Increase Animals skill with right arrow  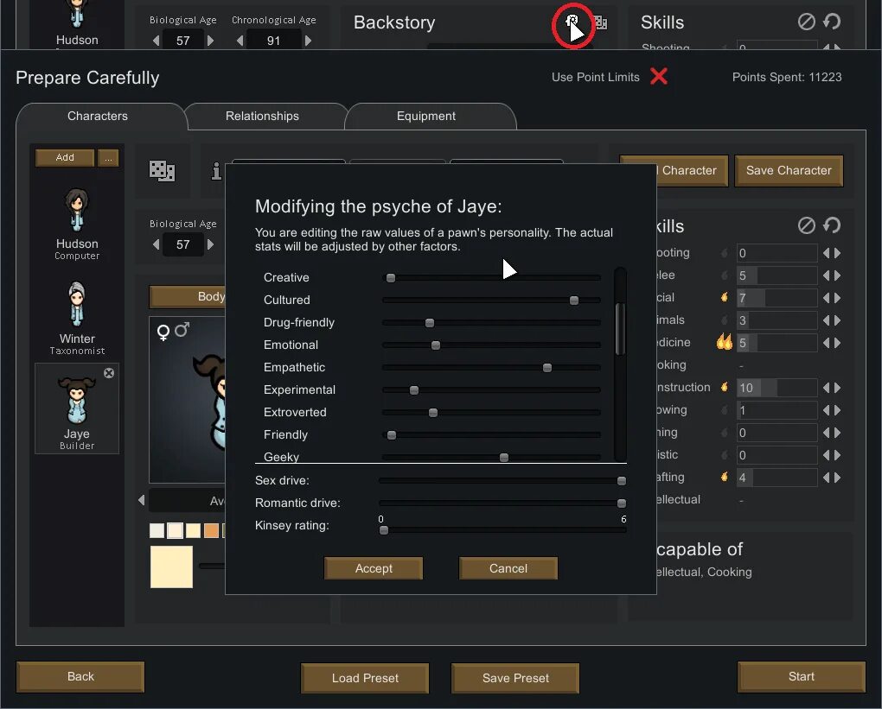tap(838, 320)
